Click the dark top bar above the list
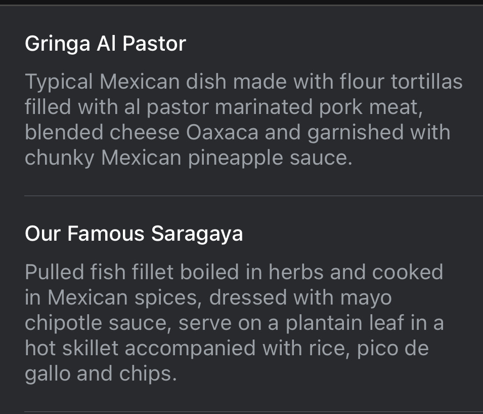Image resolution: width=483 pixels, height=414 pixels. (242, 3)
